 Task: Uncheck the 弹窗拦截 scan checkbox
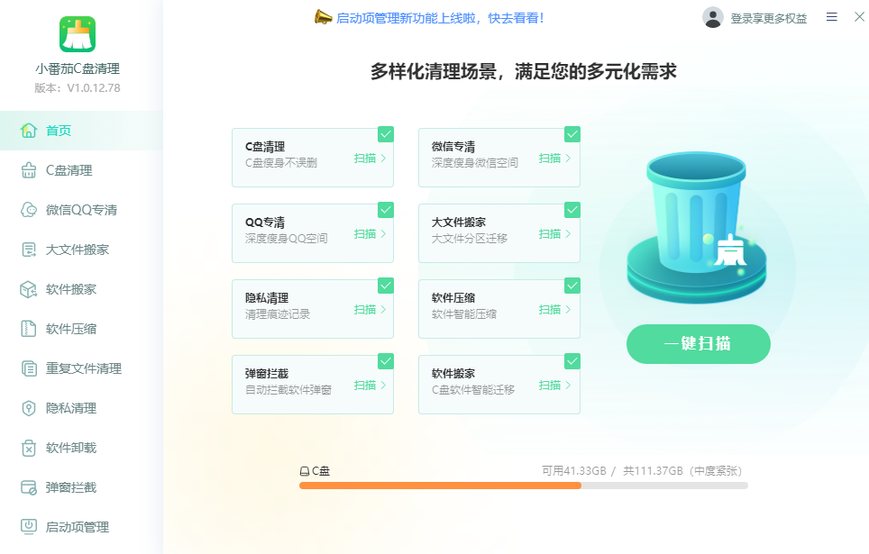click(x=385, y=361)
